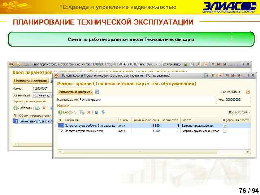The height and width of the screenshot is (195, 260).
Task: Click Время выполнения column header
Action: [x=146, y=120]
